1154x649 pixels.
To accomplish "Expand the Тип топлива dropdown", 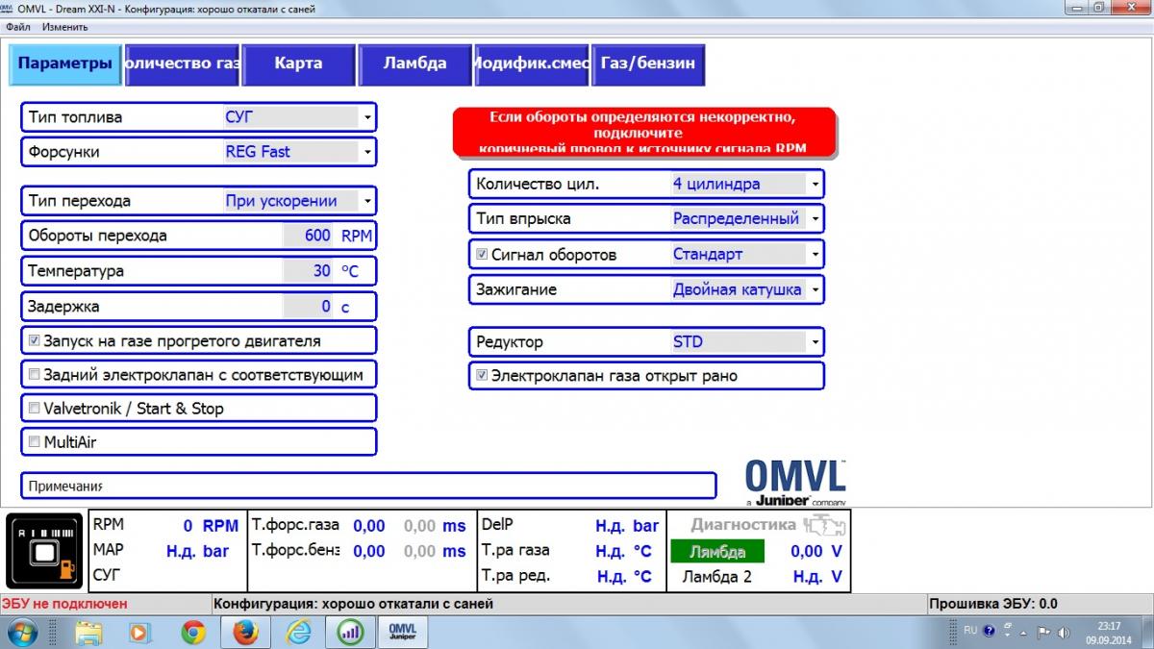I will pyautogui.click(x=366, y=117).
